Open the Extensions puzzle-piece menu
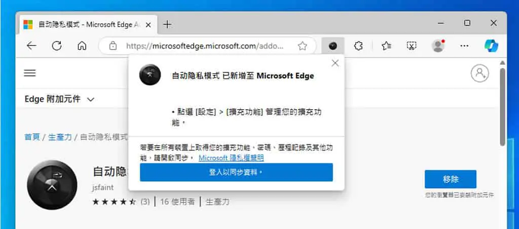The height and width of the screenshot is (229, 519). tap(358, 46)
